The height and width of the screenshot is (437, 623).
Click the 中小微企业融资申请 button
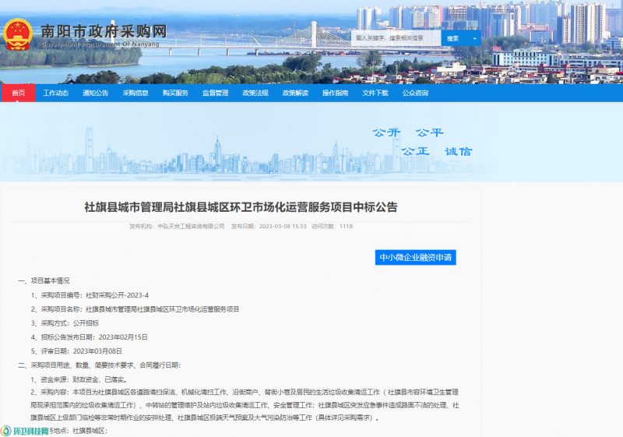click(x=416, y=257)
